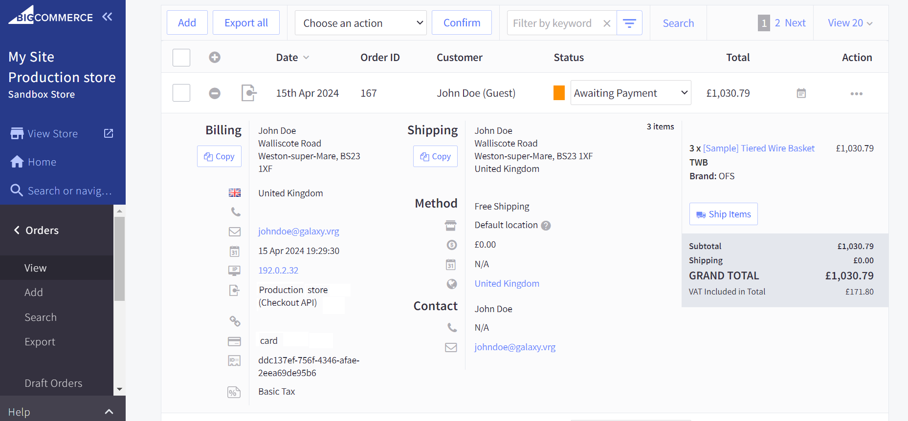Open the Awaiting Payment status dropdown
The image size is (908, 421).
coord(630,93)
